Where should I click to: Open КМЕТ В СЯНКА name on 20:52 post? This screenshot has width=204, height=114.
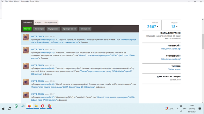coord(37,65)
